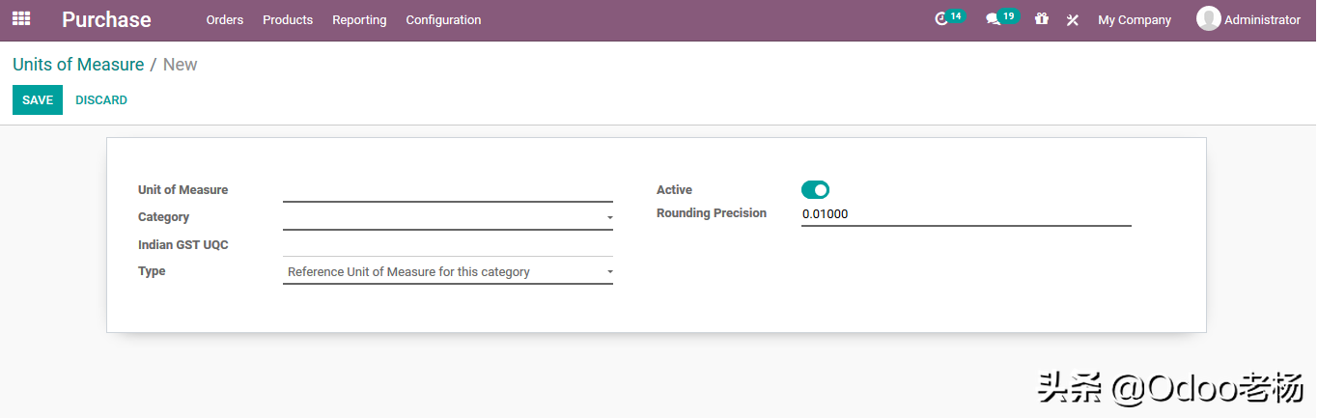The height and width of the screenshot is (418, 1318).
Task: Click the Purchase app title
Action: [x=106, y=19]
